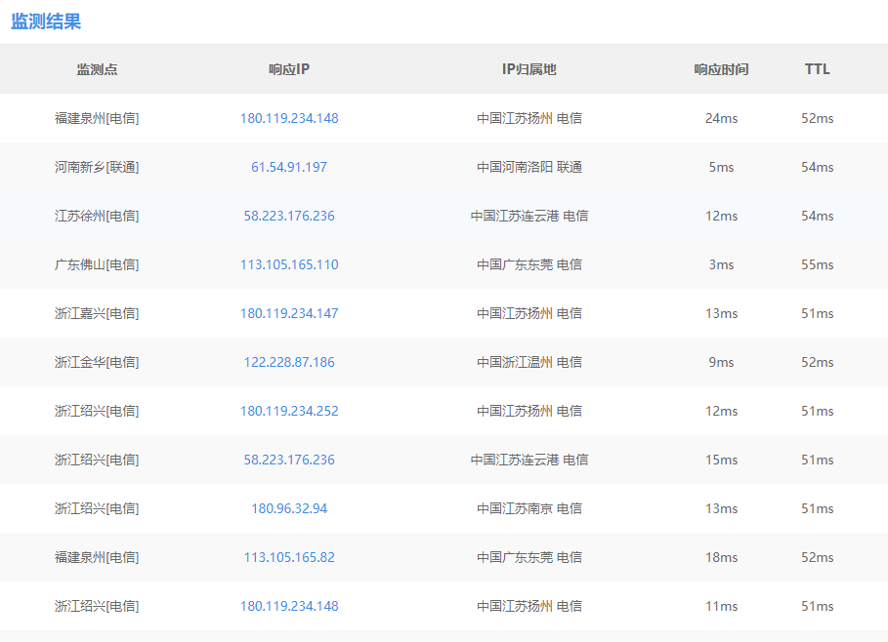
Task: Click IP address 113.105.165.110
Action: 289,264
